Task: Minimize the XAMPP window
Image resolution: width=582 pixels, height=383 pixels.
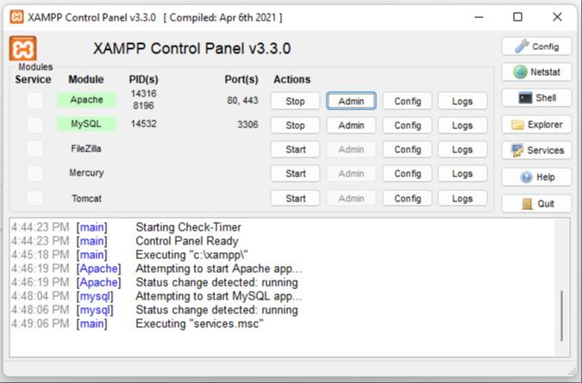Action: 479,17
